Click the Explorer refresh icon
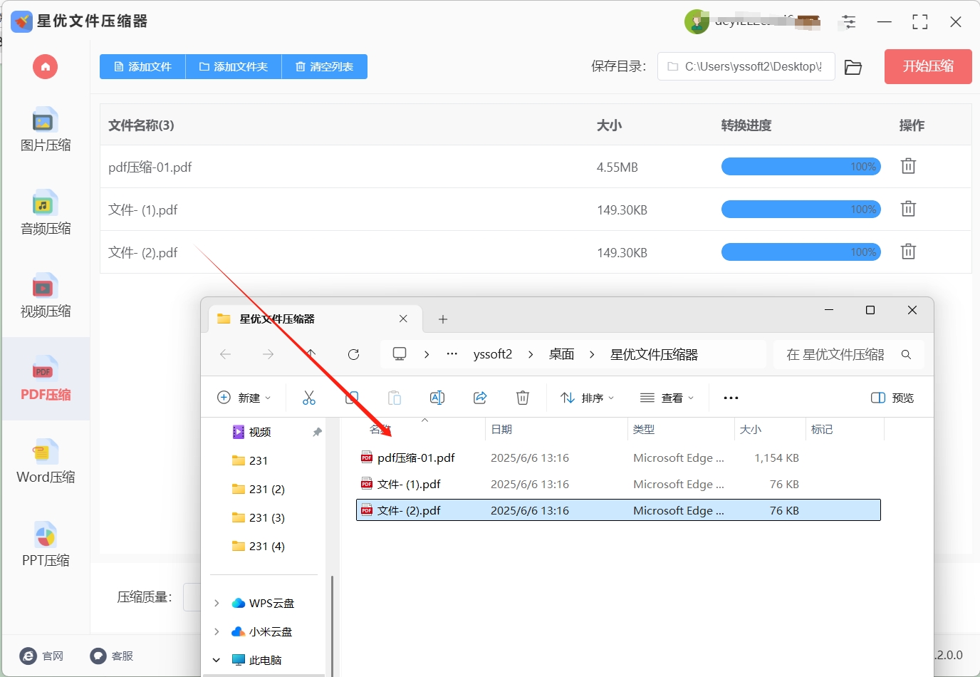The image size is (980, 677). click(353, 354)
